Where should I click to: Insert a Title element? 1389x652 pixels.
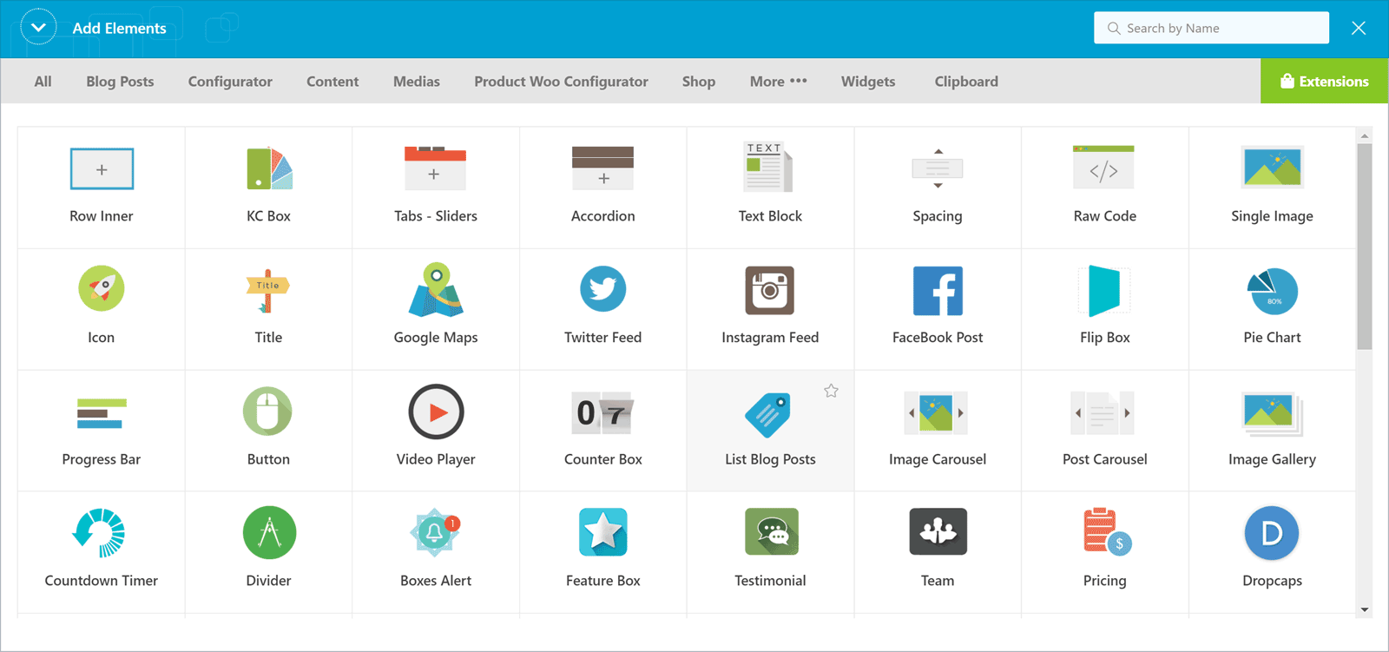268,309
